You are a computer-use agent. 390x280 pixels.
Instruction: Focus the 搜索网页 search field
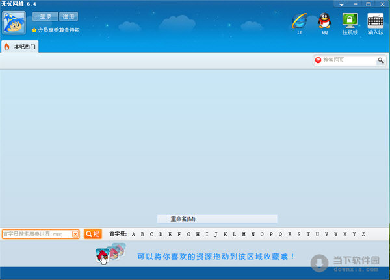348,60
